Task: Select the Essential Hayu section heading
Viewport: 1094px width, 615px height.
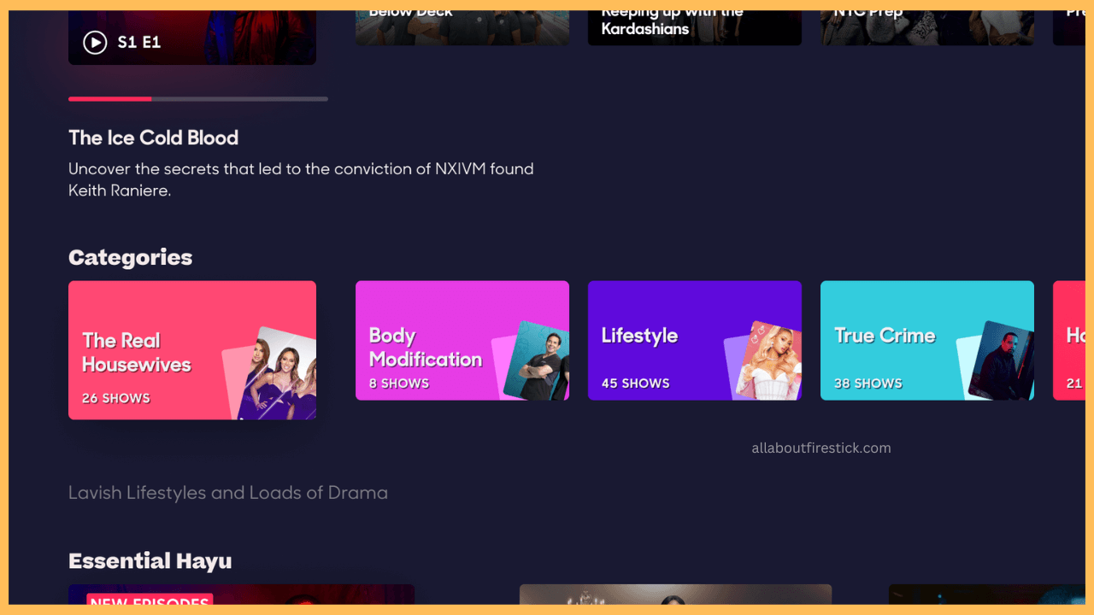Action: click(150, 560)
